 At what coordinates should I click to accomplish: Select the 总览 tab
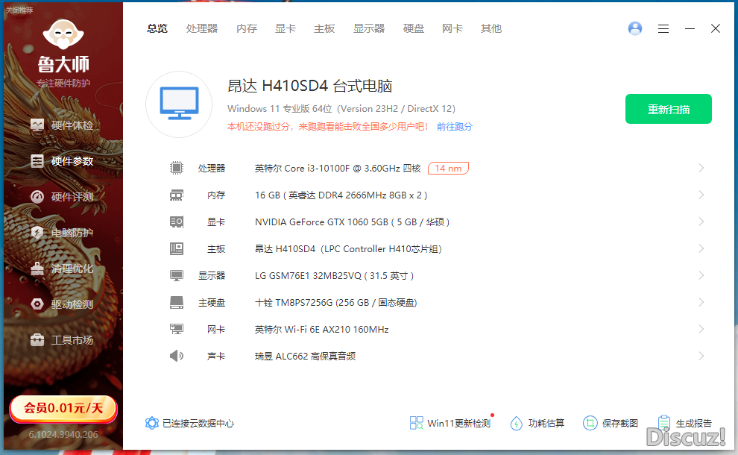[157, 29]
